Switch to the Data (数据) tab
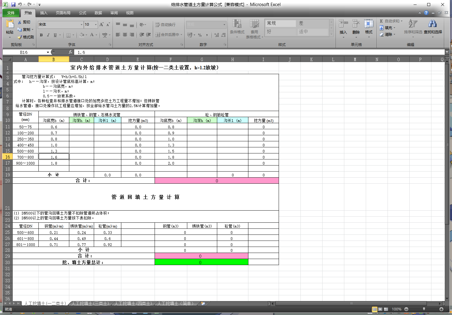This screenshot has height=315, width=452. click(x=98, y=13)
